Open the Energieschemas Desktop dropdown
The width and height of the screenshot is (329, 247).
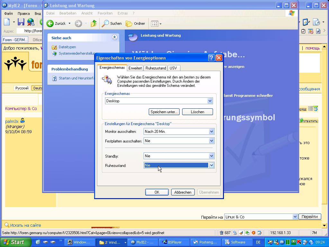[210, 101]
